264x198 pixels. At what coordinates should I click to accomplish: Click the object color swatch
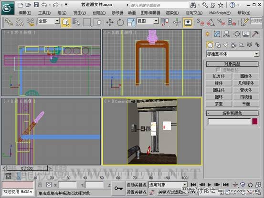tap(255, 121)
